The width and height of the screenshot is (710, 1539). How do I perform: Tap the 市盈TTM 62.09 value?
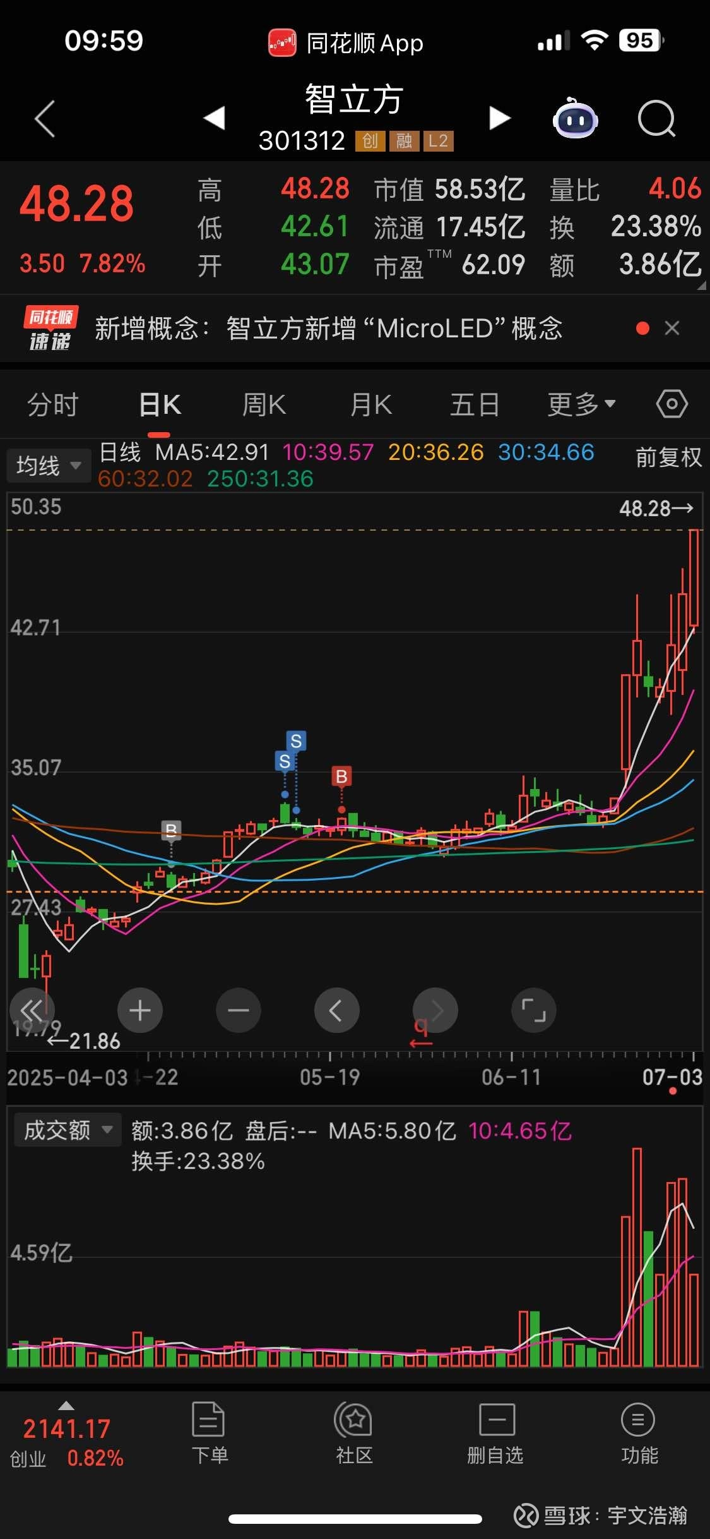coord(494,265)
